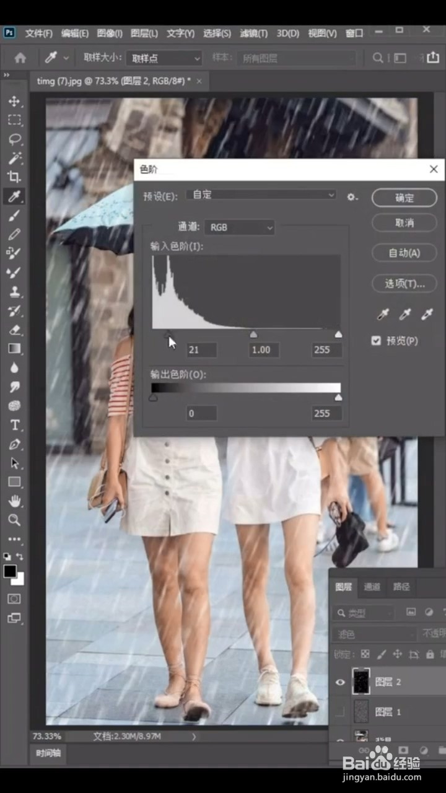Lock transparent pixels in Layers panel

point(365,654)
